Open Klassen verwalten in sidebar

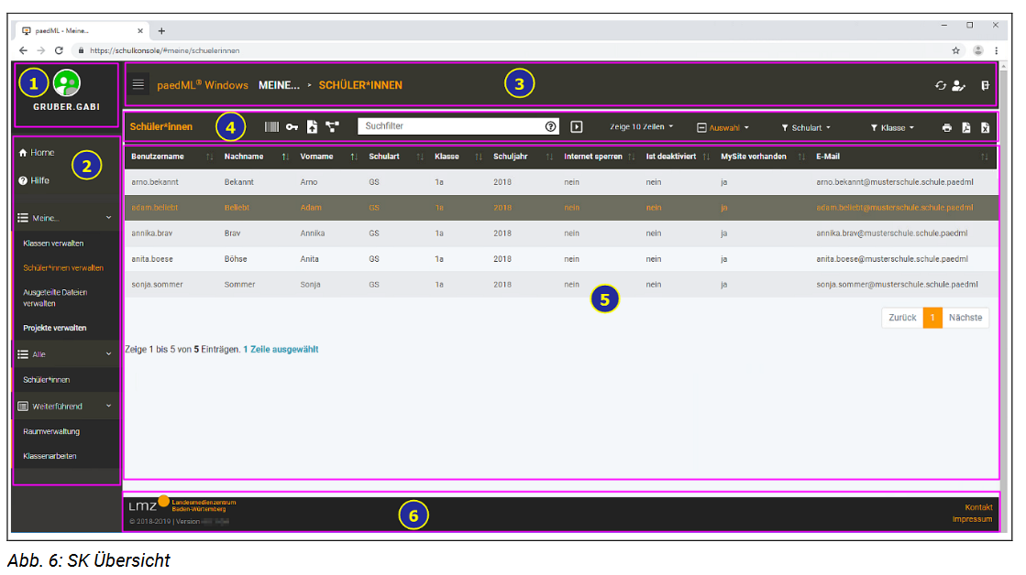pos(54,244)
